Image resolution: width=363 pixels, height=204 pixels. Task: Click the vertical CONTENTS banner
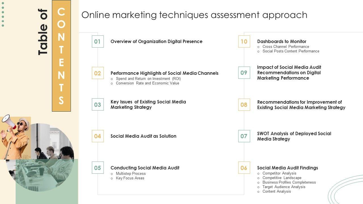click(x=61, y=56)
